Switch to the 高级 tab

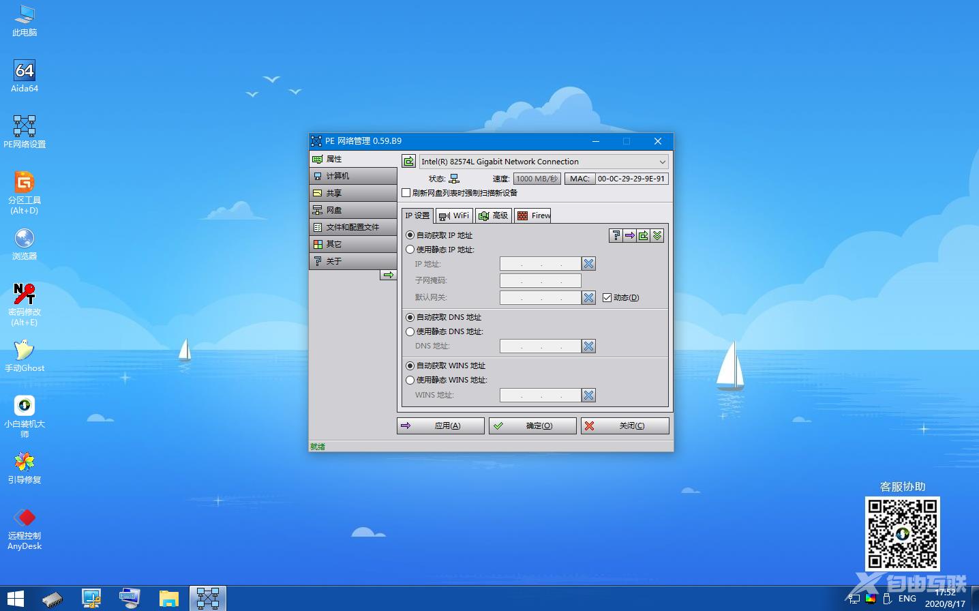(494, 215)
